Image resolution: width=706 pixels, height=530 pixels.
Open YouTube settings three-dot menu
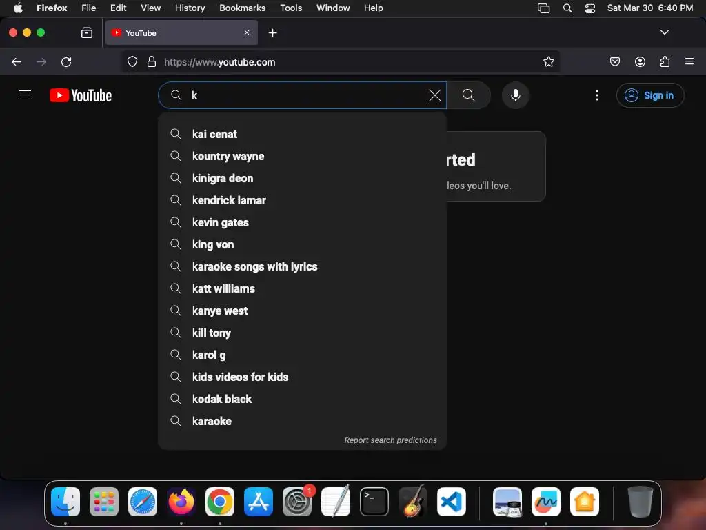pos(597,95)
